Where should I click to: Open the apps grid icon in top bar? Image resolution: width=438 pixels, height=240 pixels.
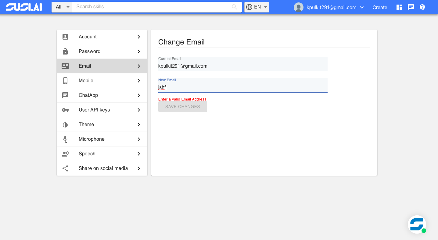(399, 7)
